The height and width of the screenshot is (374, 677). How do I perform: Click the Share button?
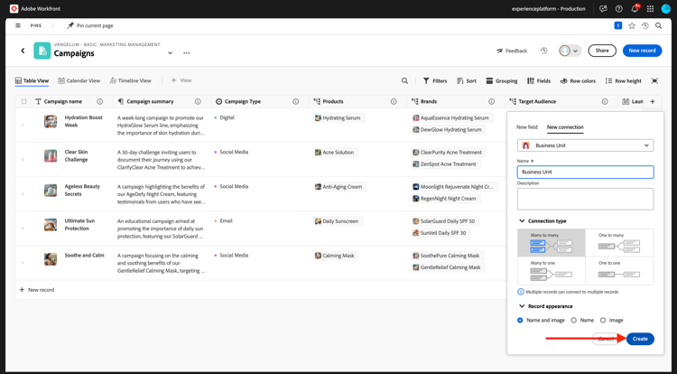point(602,51)
